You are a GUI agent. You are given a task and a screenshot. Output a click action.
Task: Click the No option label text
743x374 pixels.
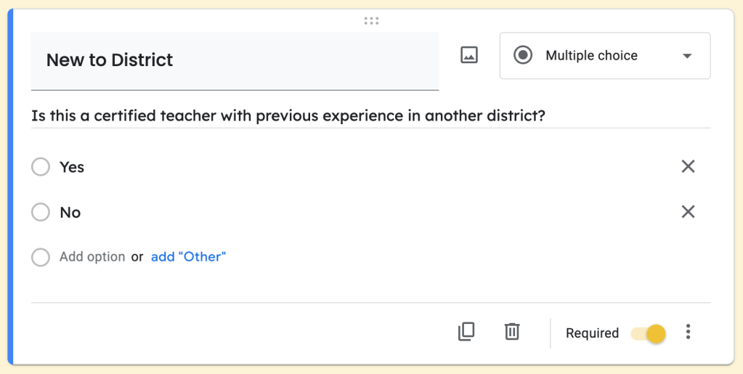tap(70, 212)
